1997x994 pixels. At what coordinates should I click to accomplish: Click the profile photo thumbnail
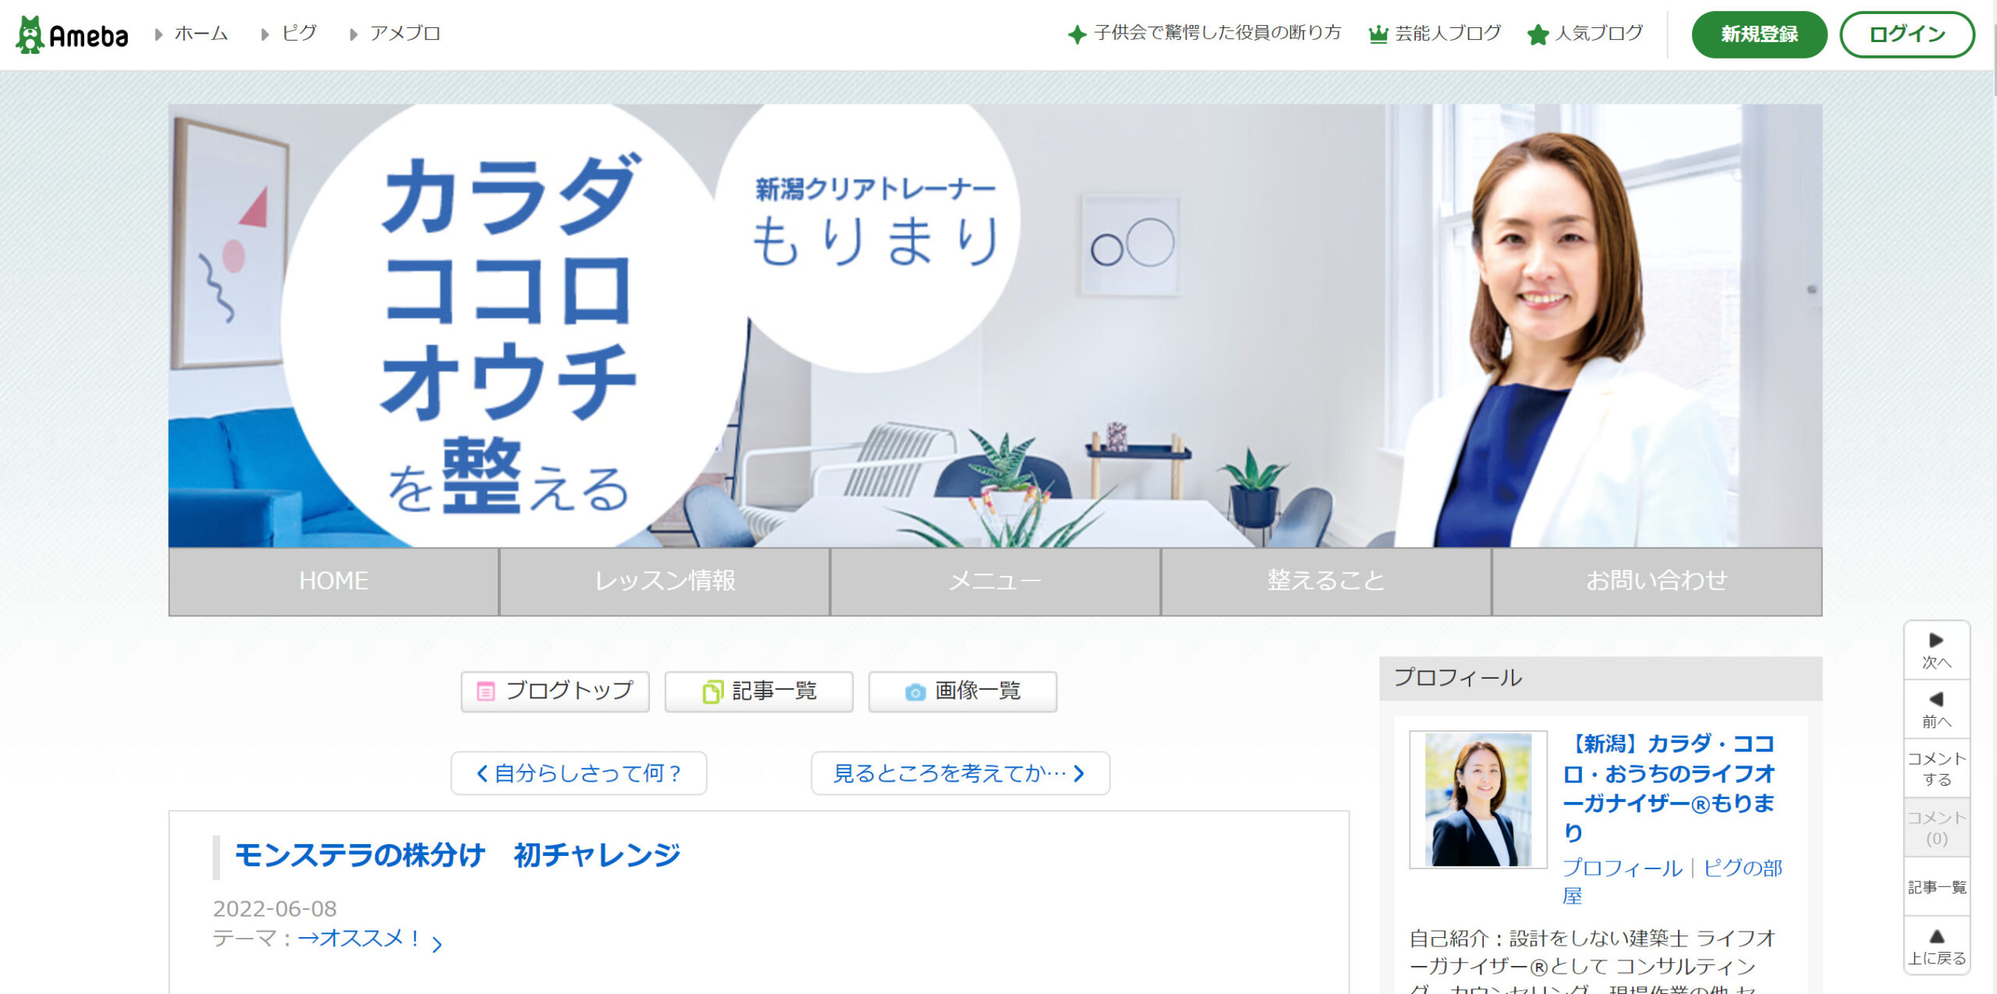pyautogui.click(x=1478, y=800)
